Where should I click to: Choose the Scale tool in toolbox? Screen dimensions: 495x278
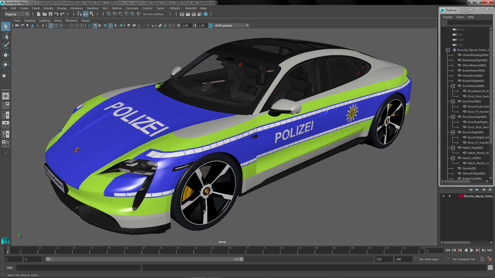pos(6,74)
